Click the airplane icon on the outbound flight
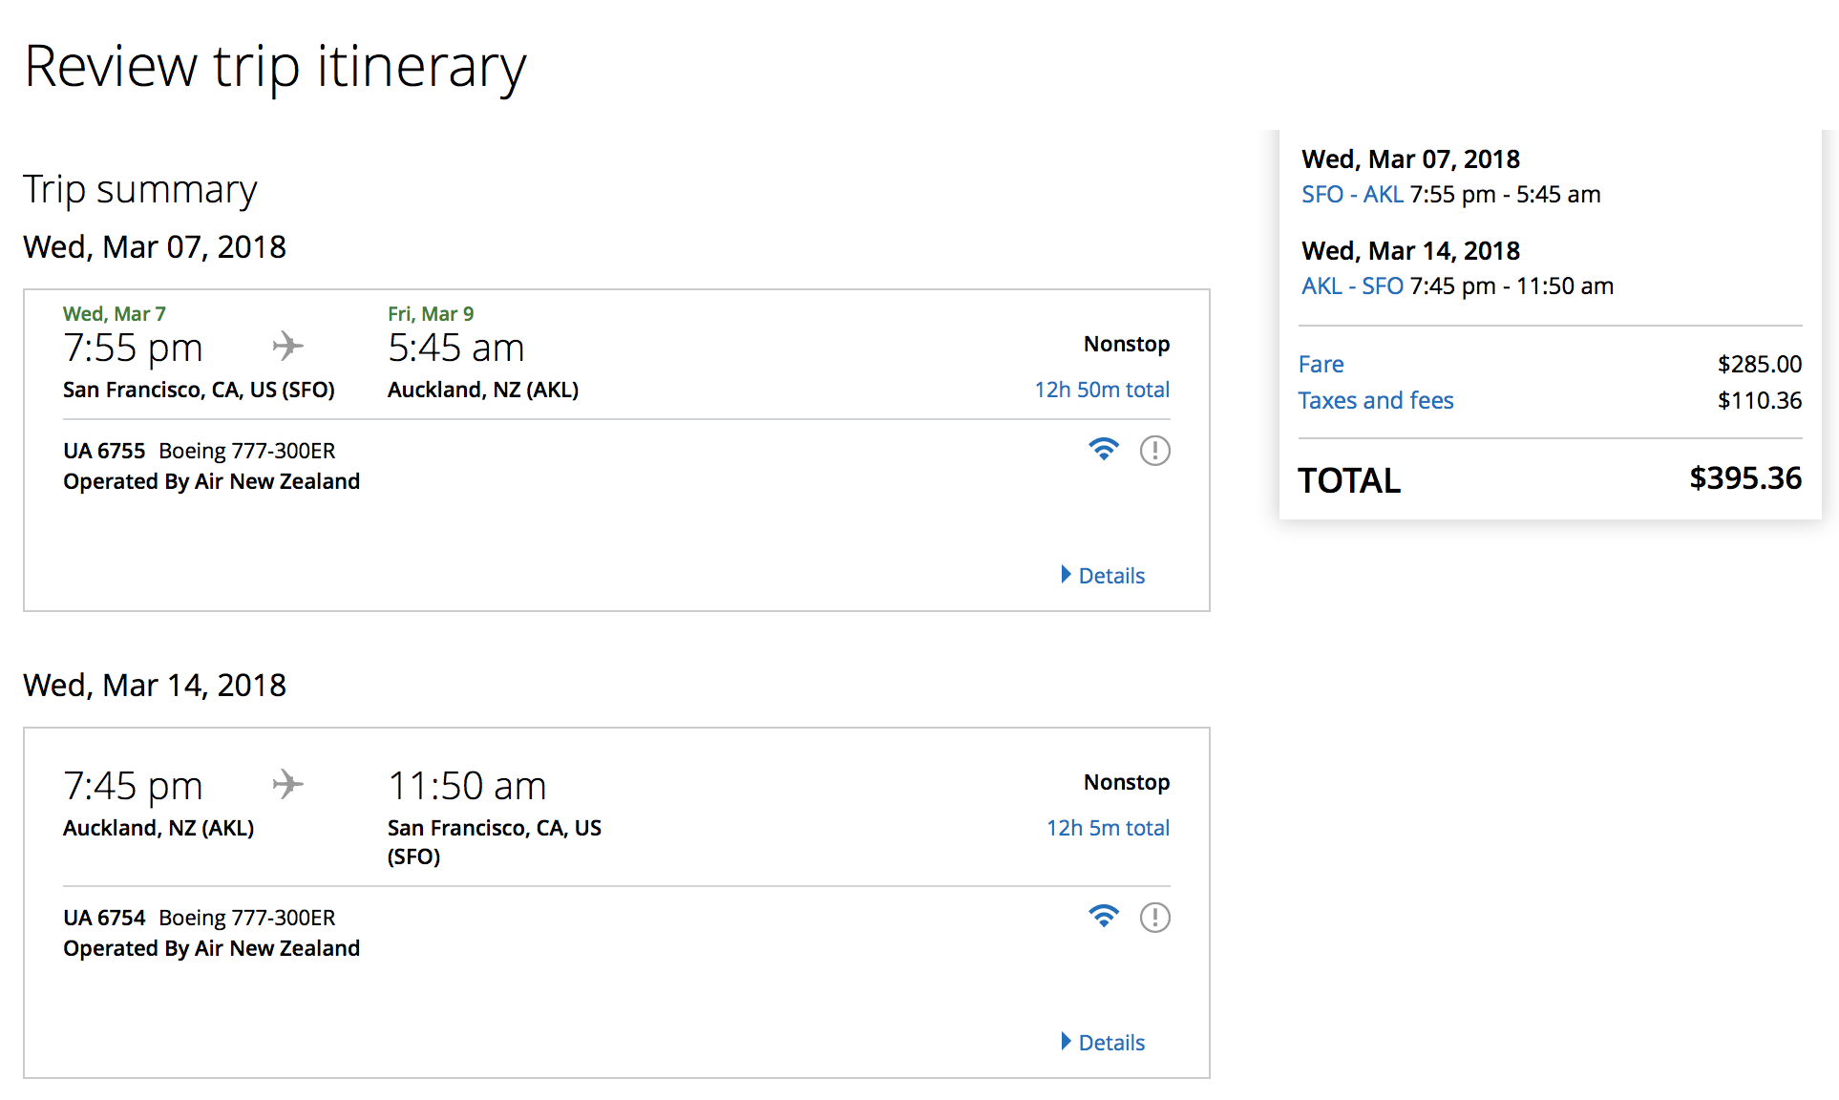The height and width of the screenshot is (1100, 1839). 287,346
